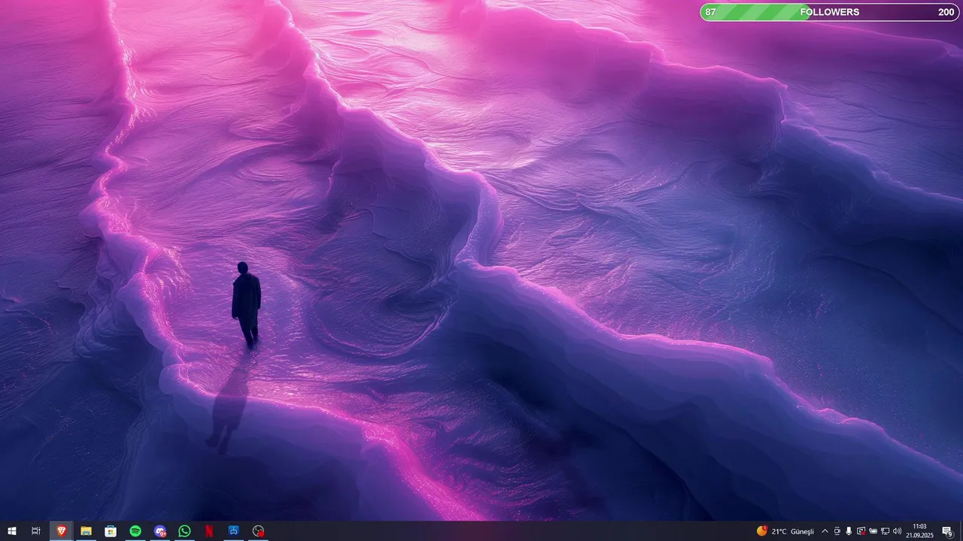This screenshot has height=541, width=963.
Task: Click the 87 count on followers bar
Action: click(710, 12)
